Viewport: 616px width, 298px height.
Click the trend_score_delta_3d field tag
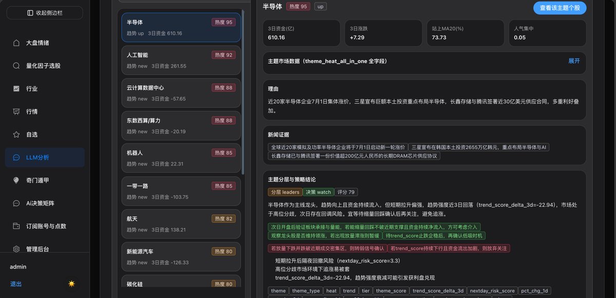438,291
